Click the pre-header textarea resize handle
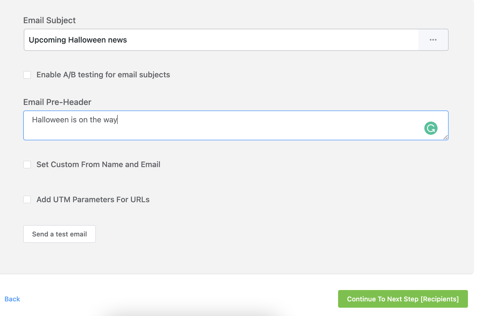 tap(445, 137)
